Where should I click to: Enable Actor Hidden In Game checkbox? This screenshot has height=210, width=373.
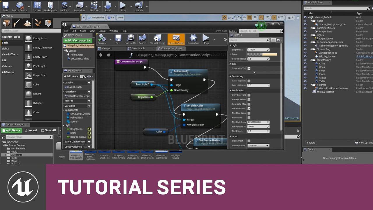249,81
